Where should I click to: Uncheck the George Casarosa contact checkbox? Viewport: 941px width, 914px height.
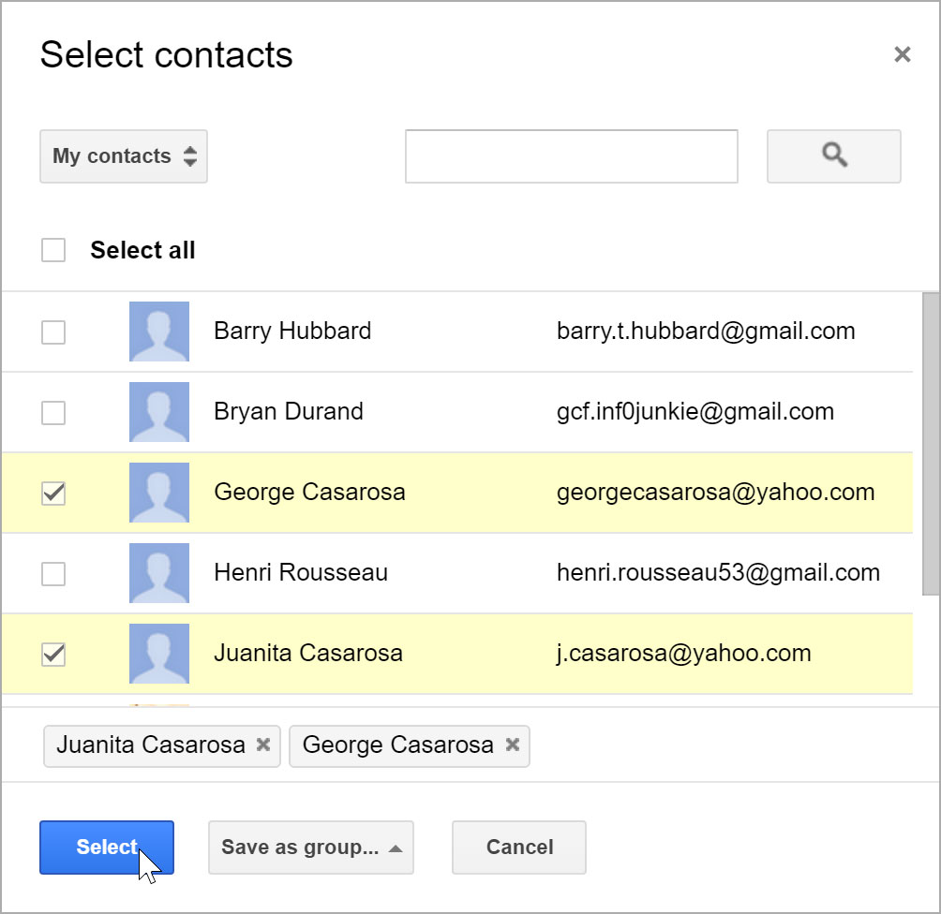tap(53, 492)
